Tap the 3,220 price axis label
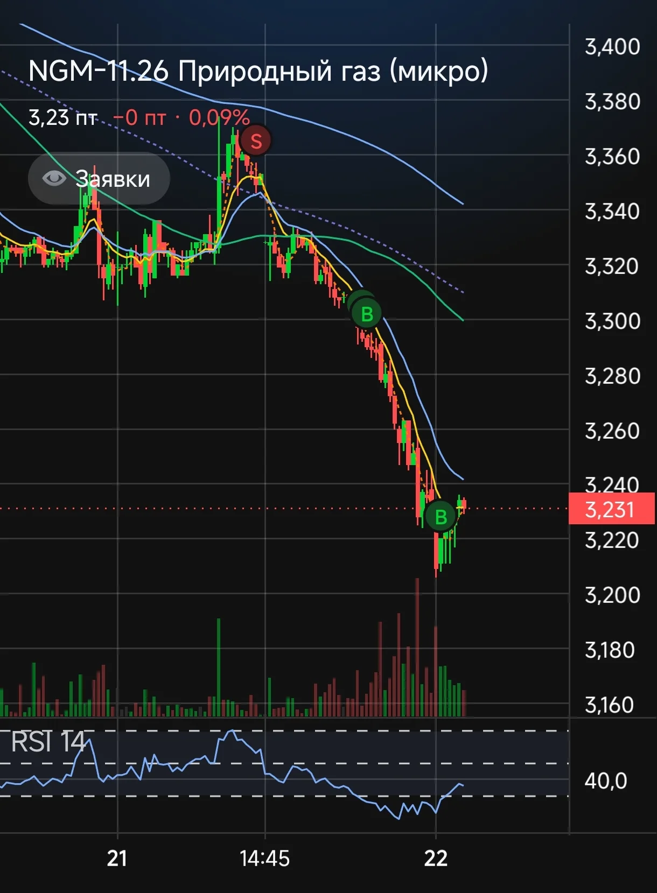The height and width of the screenshot is (893, 657). 613,540
